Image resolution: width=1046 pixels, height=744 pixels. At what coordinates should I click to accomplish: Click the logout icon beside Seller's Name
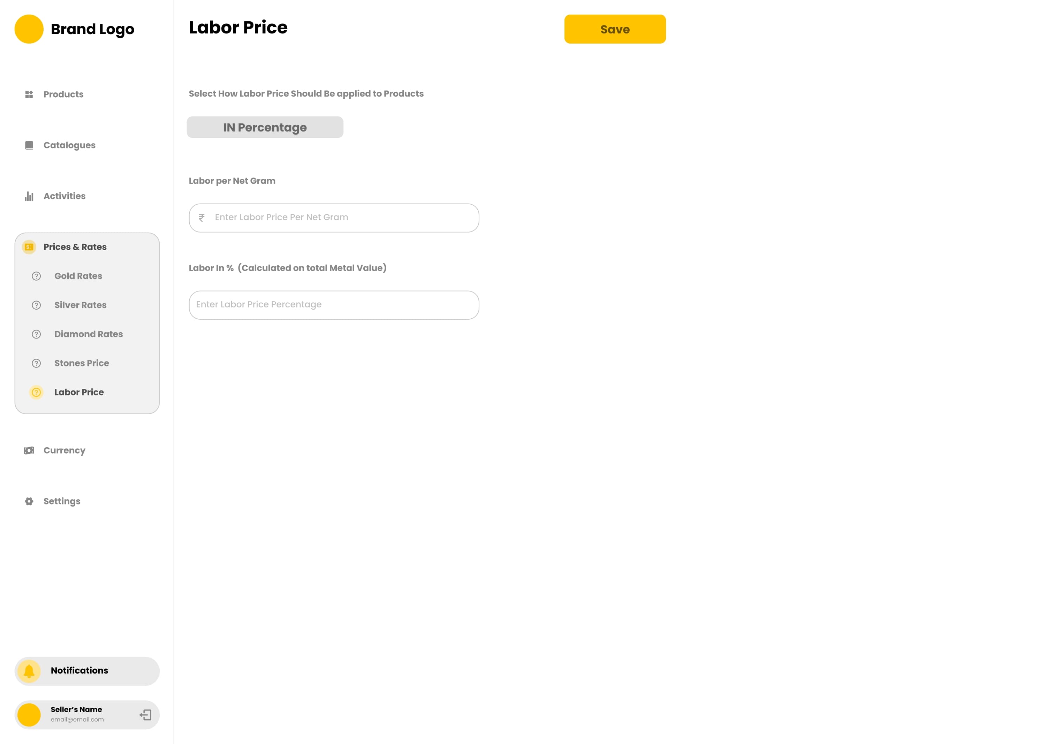coord(146,715)
